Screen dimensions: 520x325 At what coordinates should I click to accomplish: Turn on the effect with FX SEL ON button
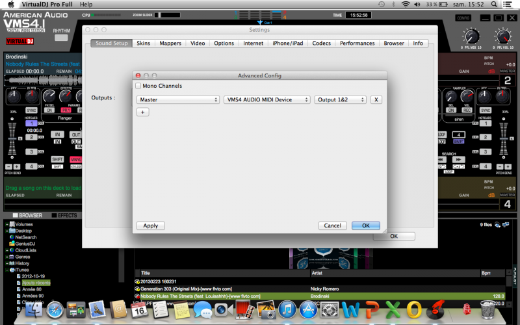point(49,110)
